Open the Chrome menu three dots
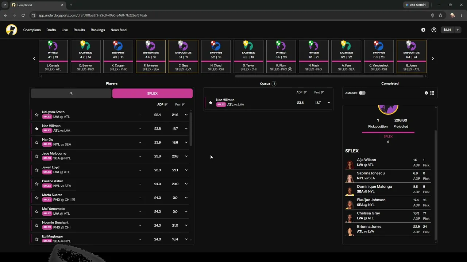 coord(462,15)
